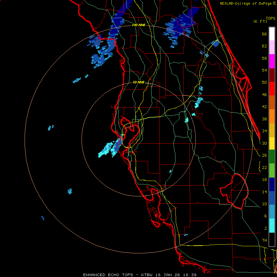The height and width of the screenshot is (277, 277).
Task: Click the 54 value on the tops scale
Action: [264, 70]
